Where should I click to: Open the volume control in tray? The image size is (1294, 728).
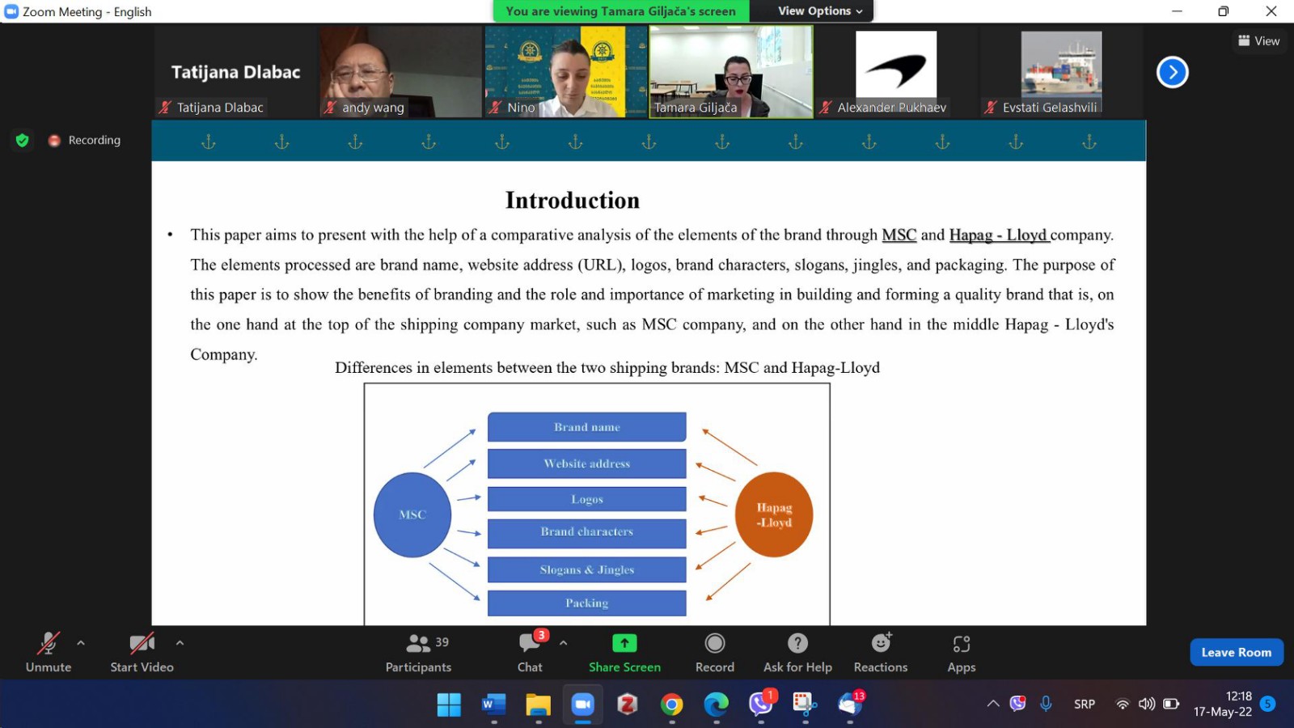pos(1147,704)
